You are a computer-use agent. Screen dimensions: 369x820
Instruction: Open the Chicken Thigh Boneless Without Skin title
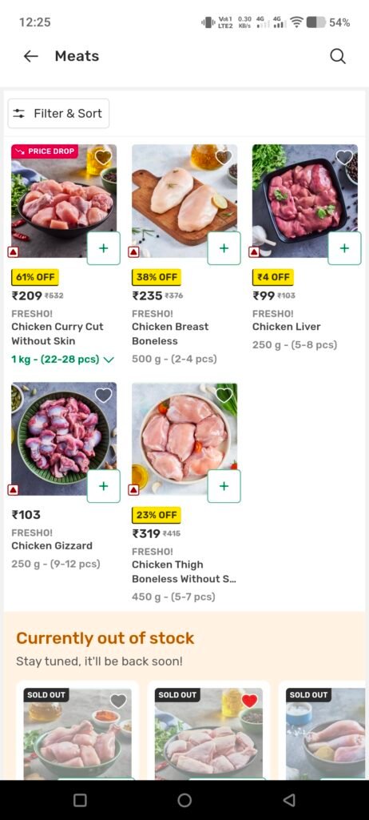pyautogui.click(x=184, y=572)
